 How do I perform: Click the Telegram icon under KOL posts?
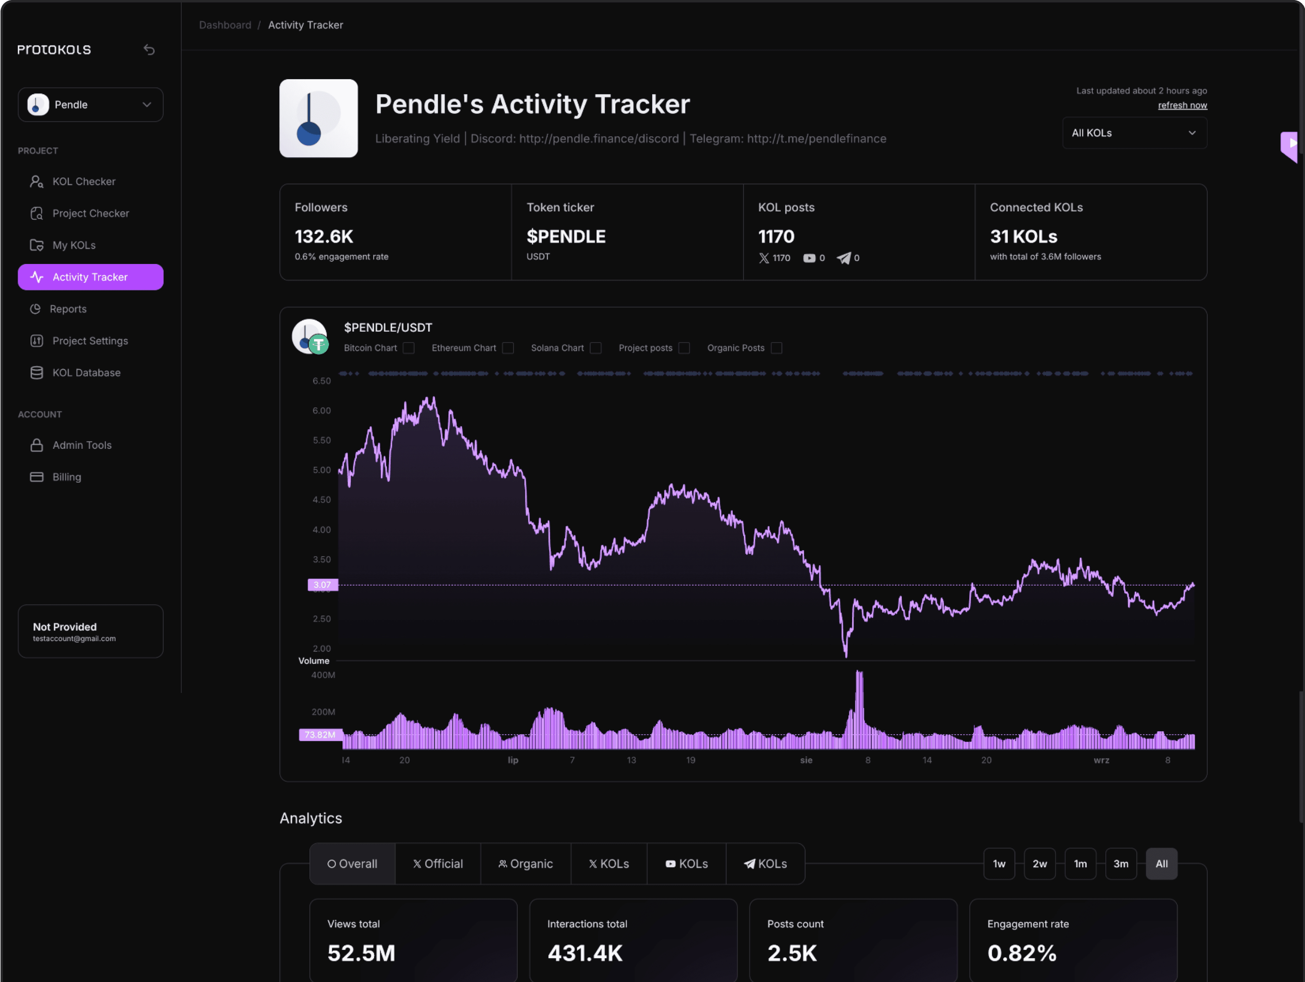(843, 258)
